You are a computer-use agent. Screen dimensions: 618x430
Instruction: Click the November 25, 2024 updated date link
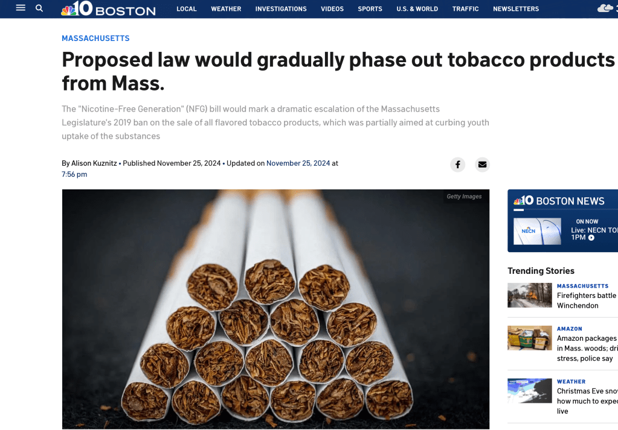(298, 163)
